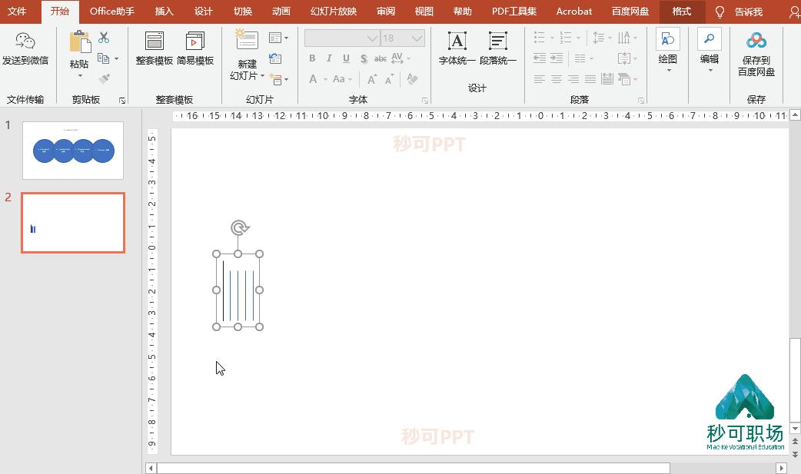
Task: Click the scissors Cut icon
Action: (x=104, y=38)
